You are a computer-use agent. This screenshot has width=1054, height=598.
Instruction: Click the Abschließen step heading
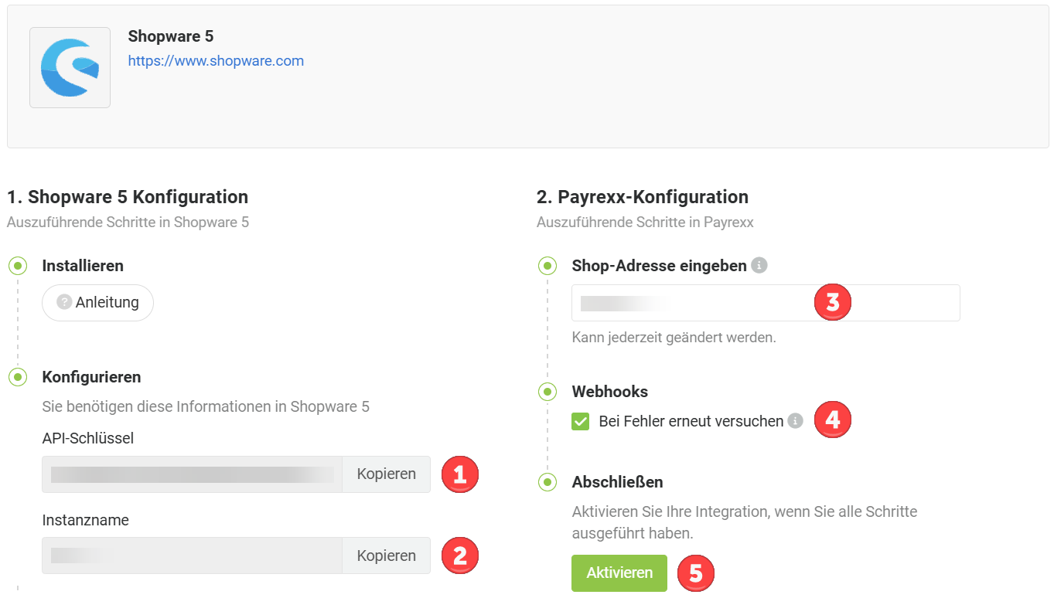point(617,482)
